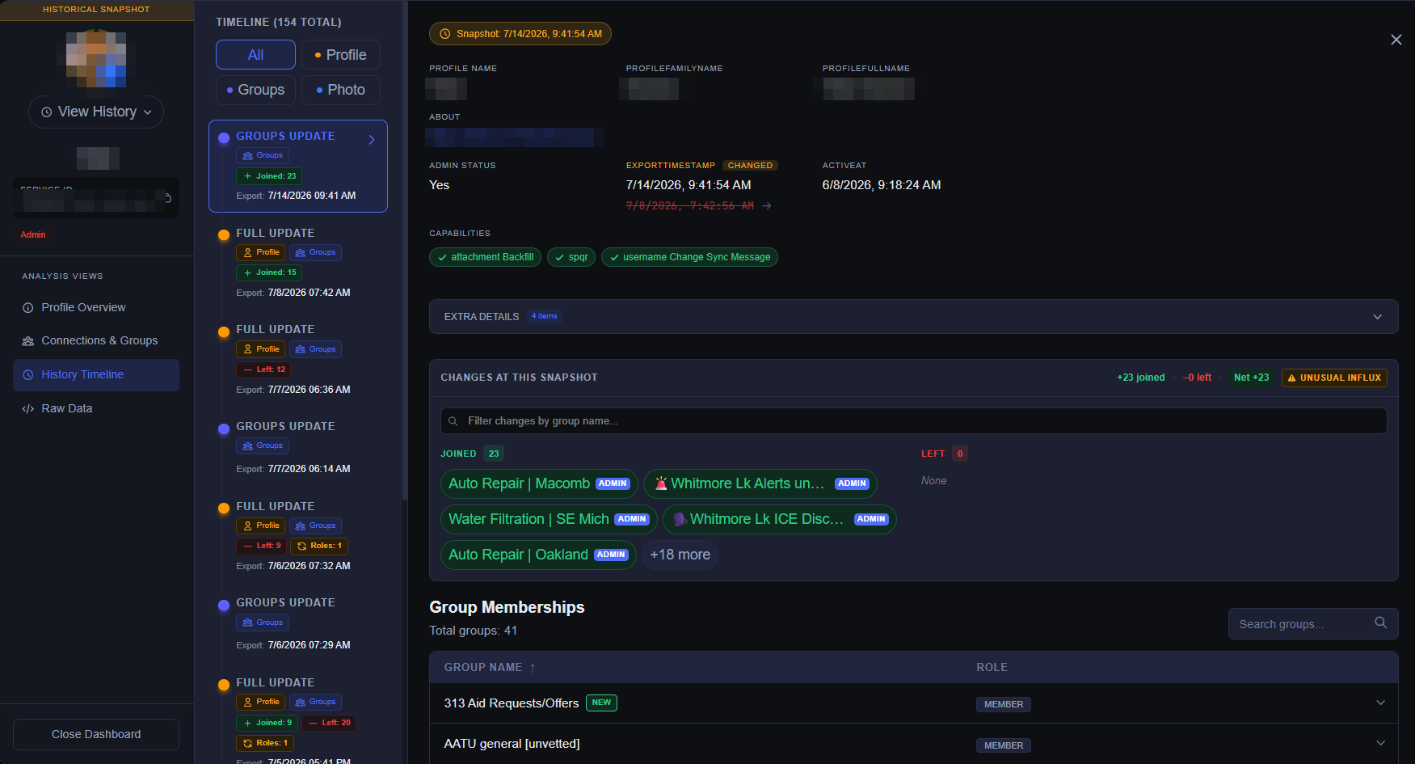Copy the service ID with copy icon

167,197
